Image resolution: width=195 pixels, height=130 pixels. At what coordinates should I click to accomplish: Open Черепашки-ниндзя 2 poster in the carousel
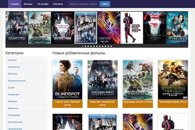click(40, 28)
